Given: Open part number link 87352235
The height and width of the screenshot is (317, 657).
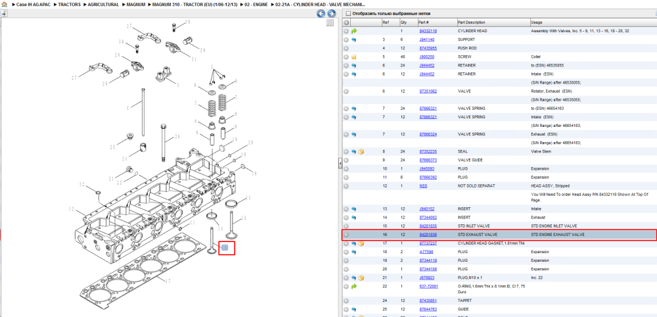Looking at the screenshot, I should [428, 152].
